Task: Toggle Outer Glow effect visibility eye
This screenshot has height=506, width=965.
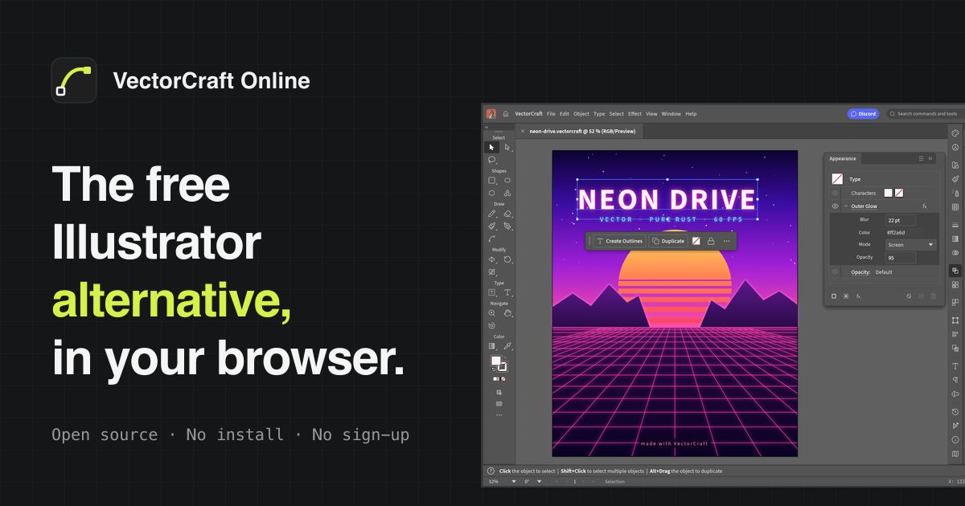Action: 835,206
